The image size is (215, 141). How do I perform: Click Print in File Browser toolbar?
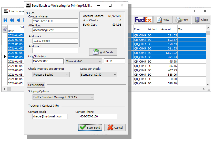(182, 20)
